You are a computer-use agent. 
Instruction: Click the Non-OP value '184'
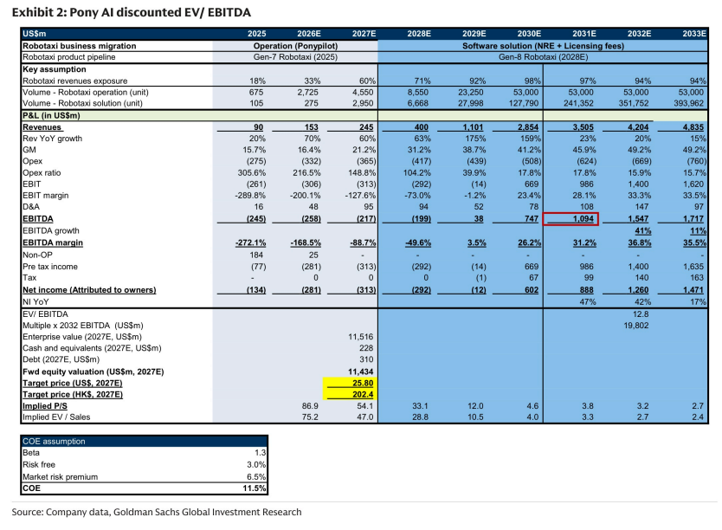[x=256, y=255]
